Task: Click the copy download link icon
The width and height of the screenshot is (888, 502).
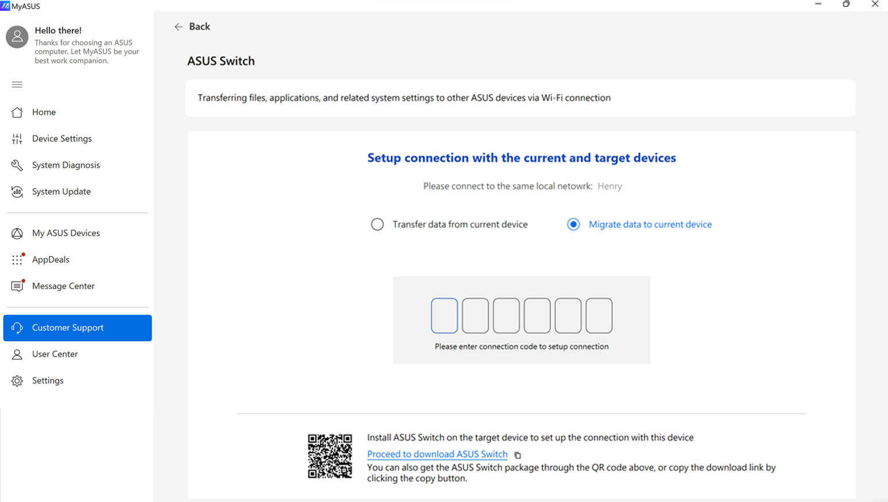Action: tap(518, 455)
